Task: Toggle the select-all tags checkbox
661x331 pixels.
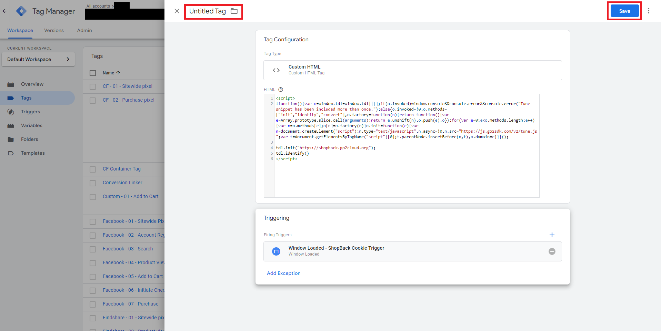Action: (x=93, y=73)
